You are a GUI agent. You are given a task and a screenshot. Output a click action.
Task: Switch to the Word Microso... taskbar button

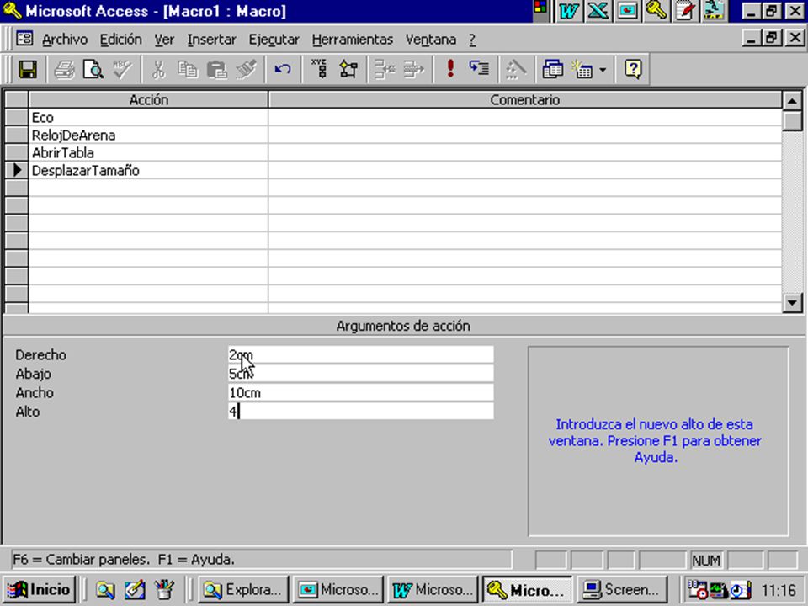click(x=433, y=589)
